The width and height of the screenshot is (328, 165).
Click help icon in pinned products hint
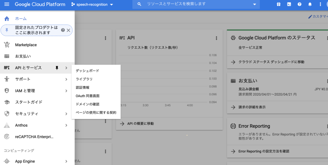[63, 30]
